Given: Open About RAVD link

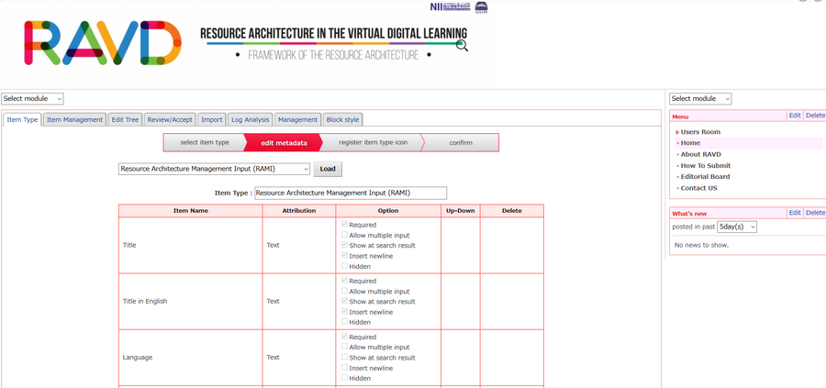Looking at the screenshot, I should [x=700, y=155].
